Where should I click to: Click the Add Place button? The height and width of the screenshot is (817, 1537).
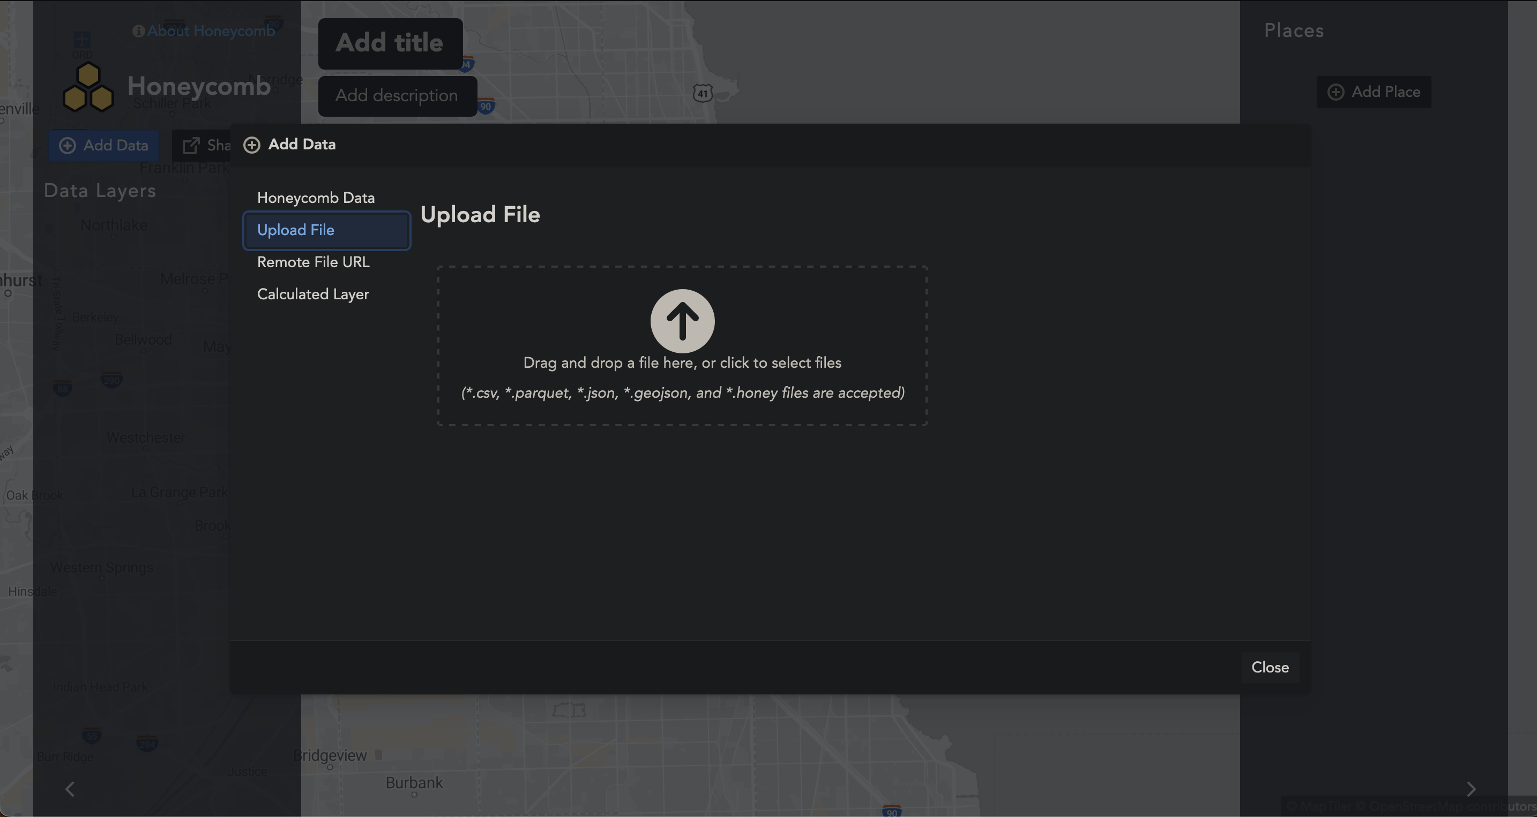[1374, 92]
